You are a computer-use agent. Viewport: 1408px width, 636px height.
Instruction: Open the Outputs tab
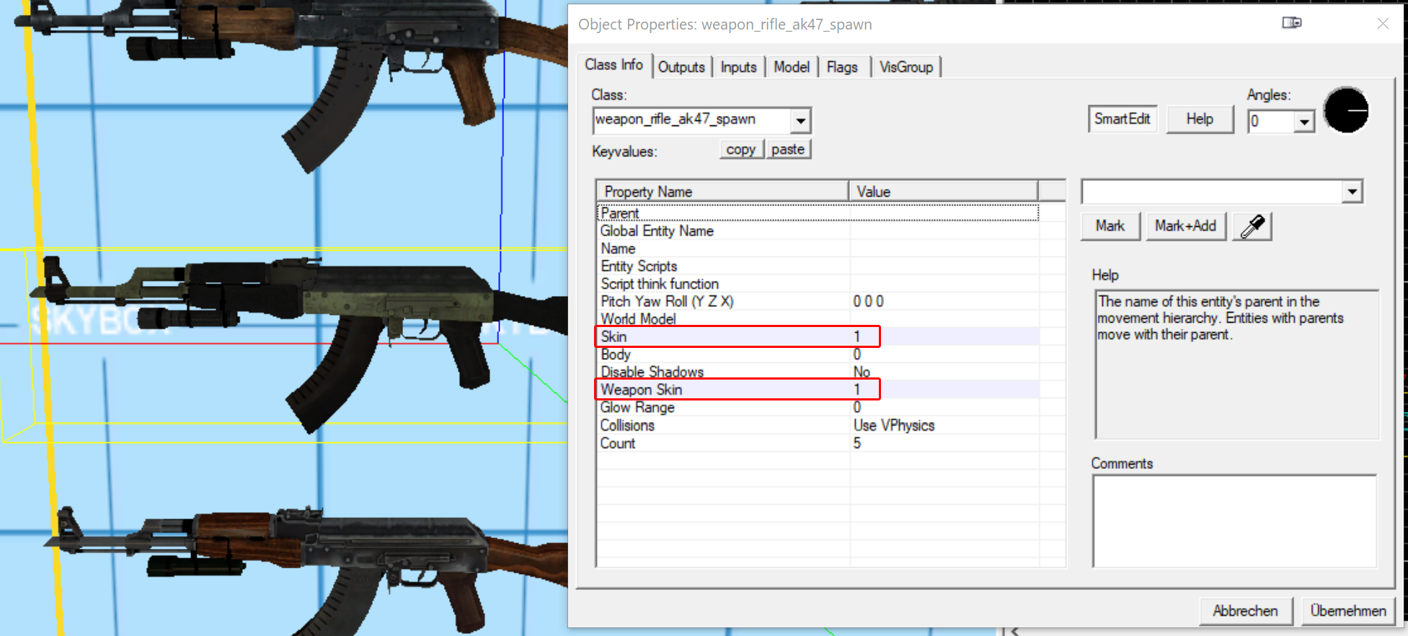click(681, 67)
